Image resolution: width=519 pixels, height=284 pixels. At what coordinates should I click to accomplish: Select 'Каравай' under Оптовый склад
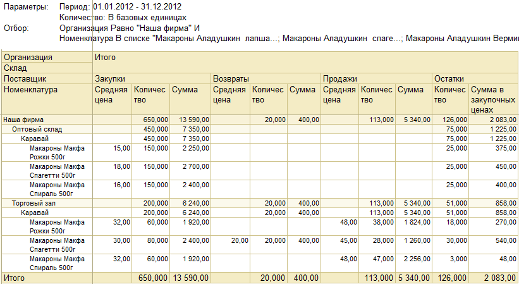[35, 139]
